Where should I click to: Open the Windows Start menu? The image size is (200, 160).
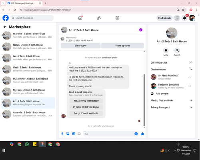4,150
